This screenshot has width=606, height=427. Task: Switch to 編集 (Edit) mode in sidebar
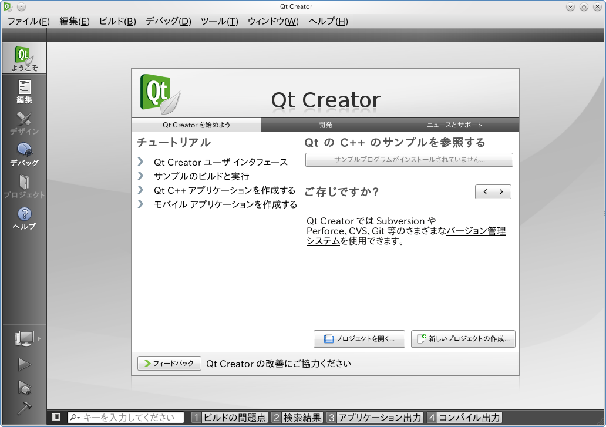pos(23,92)
